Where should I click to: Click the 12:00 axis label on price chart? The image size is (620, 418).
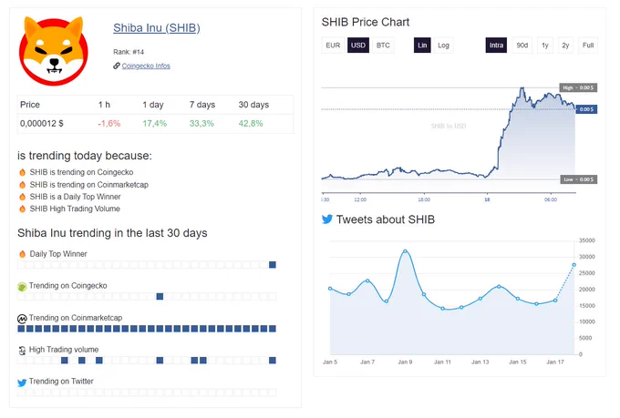click(360, 200)
